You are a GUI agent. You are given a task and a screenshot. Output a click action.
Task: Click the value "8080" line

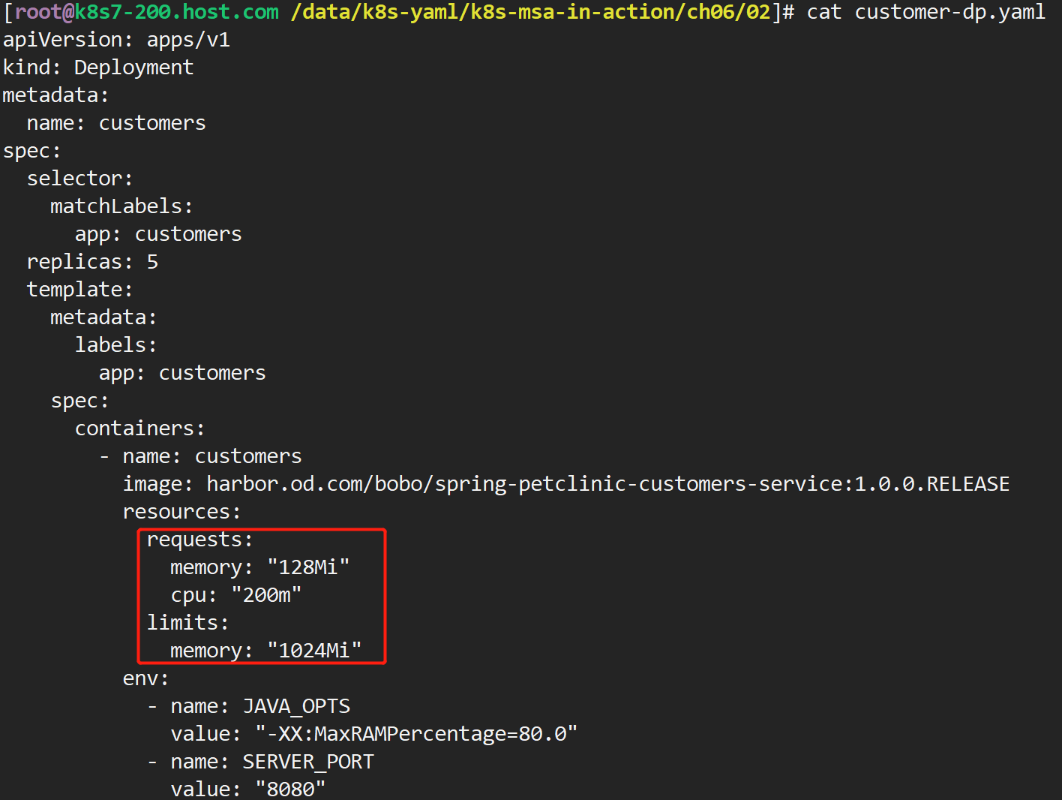248,789
